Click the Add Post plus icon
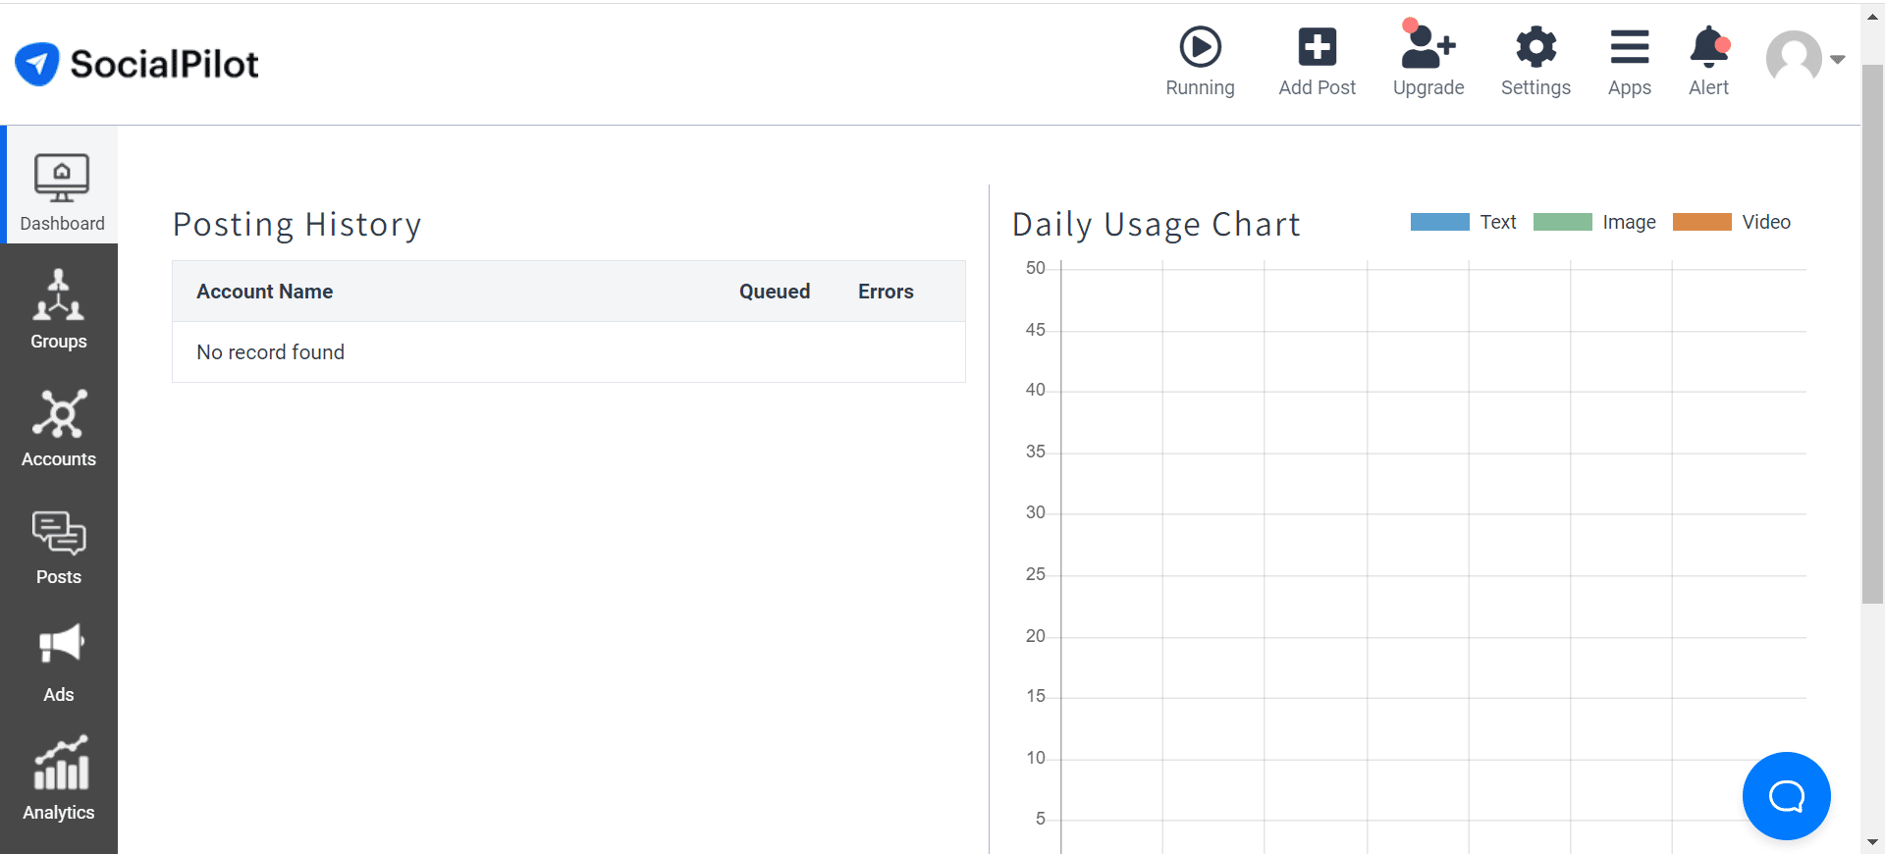 click(x=1317, y=47)
